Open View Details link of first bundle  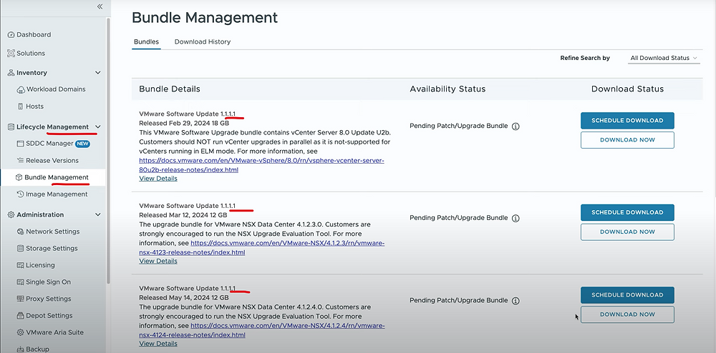158,179
